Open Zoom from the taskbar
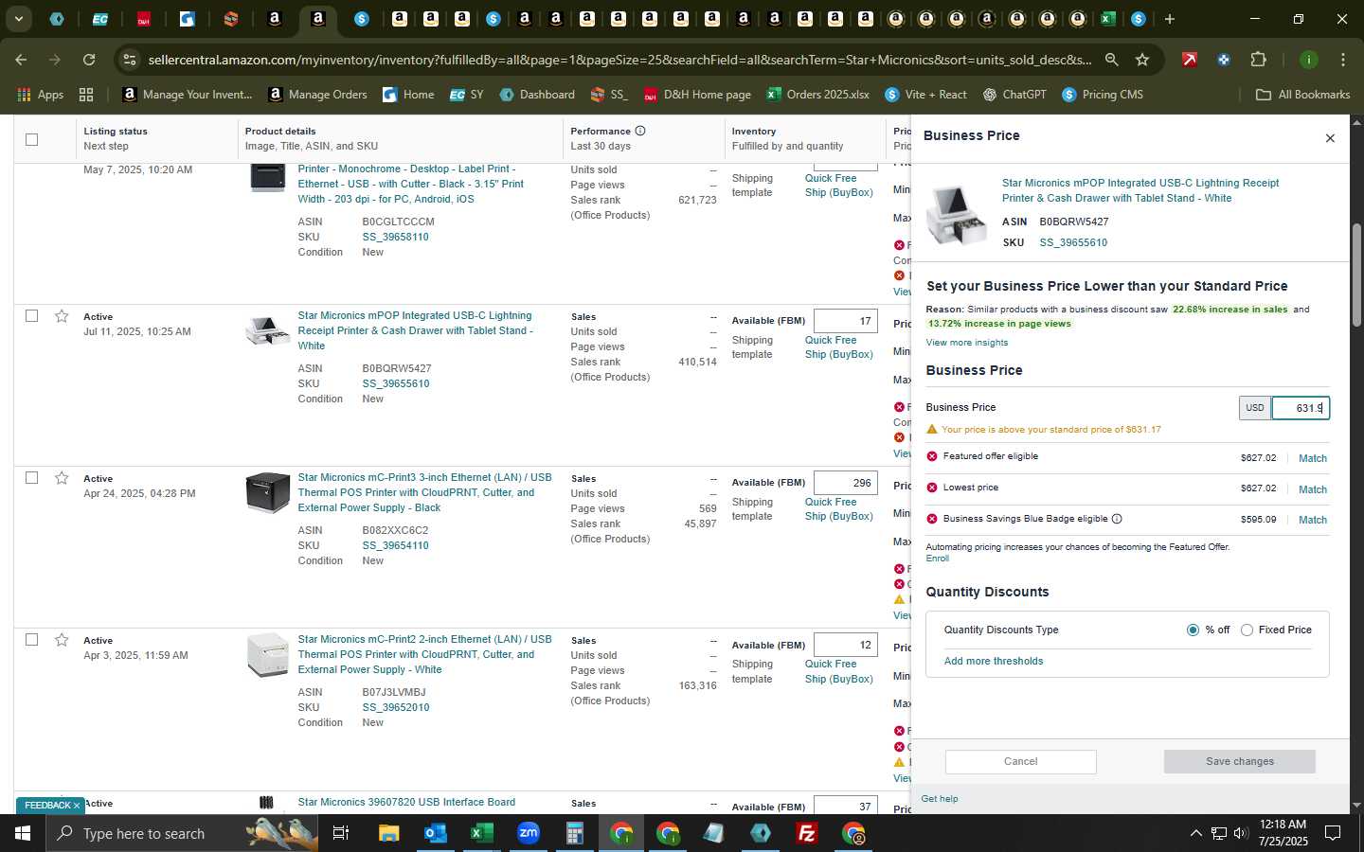Screen dimensions: 1364x852 coord(528,833)
